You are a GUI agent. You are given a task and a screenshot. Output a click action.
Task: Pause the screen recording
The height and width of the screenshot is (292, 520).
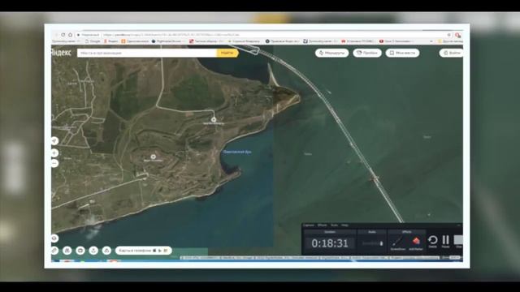446,242
